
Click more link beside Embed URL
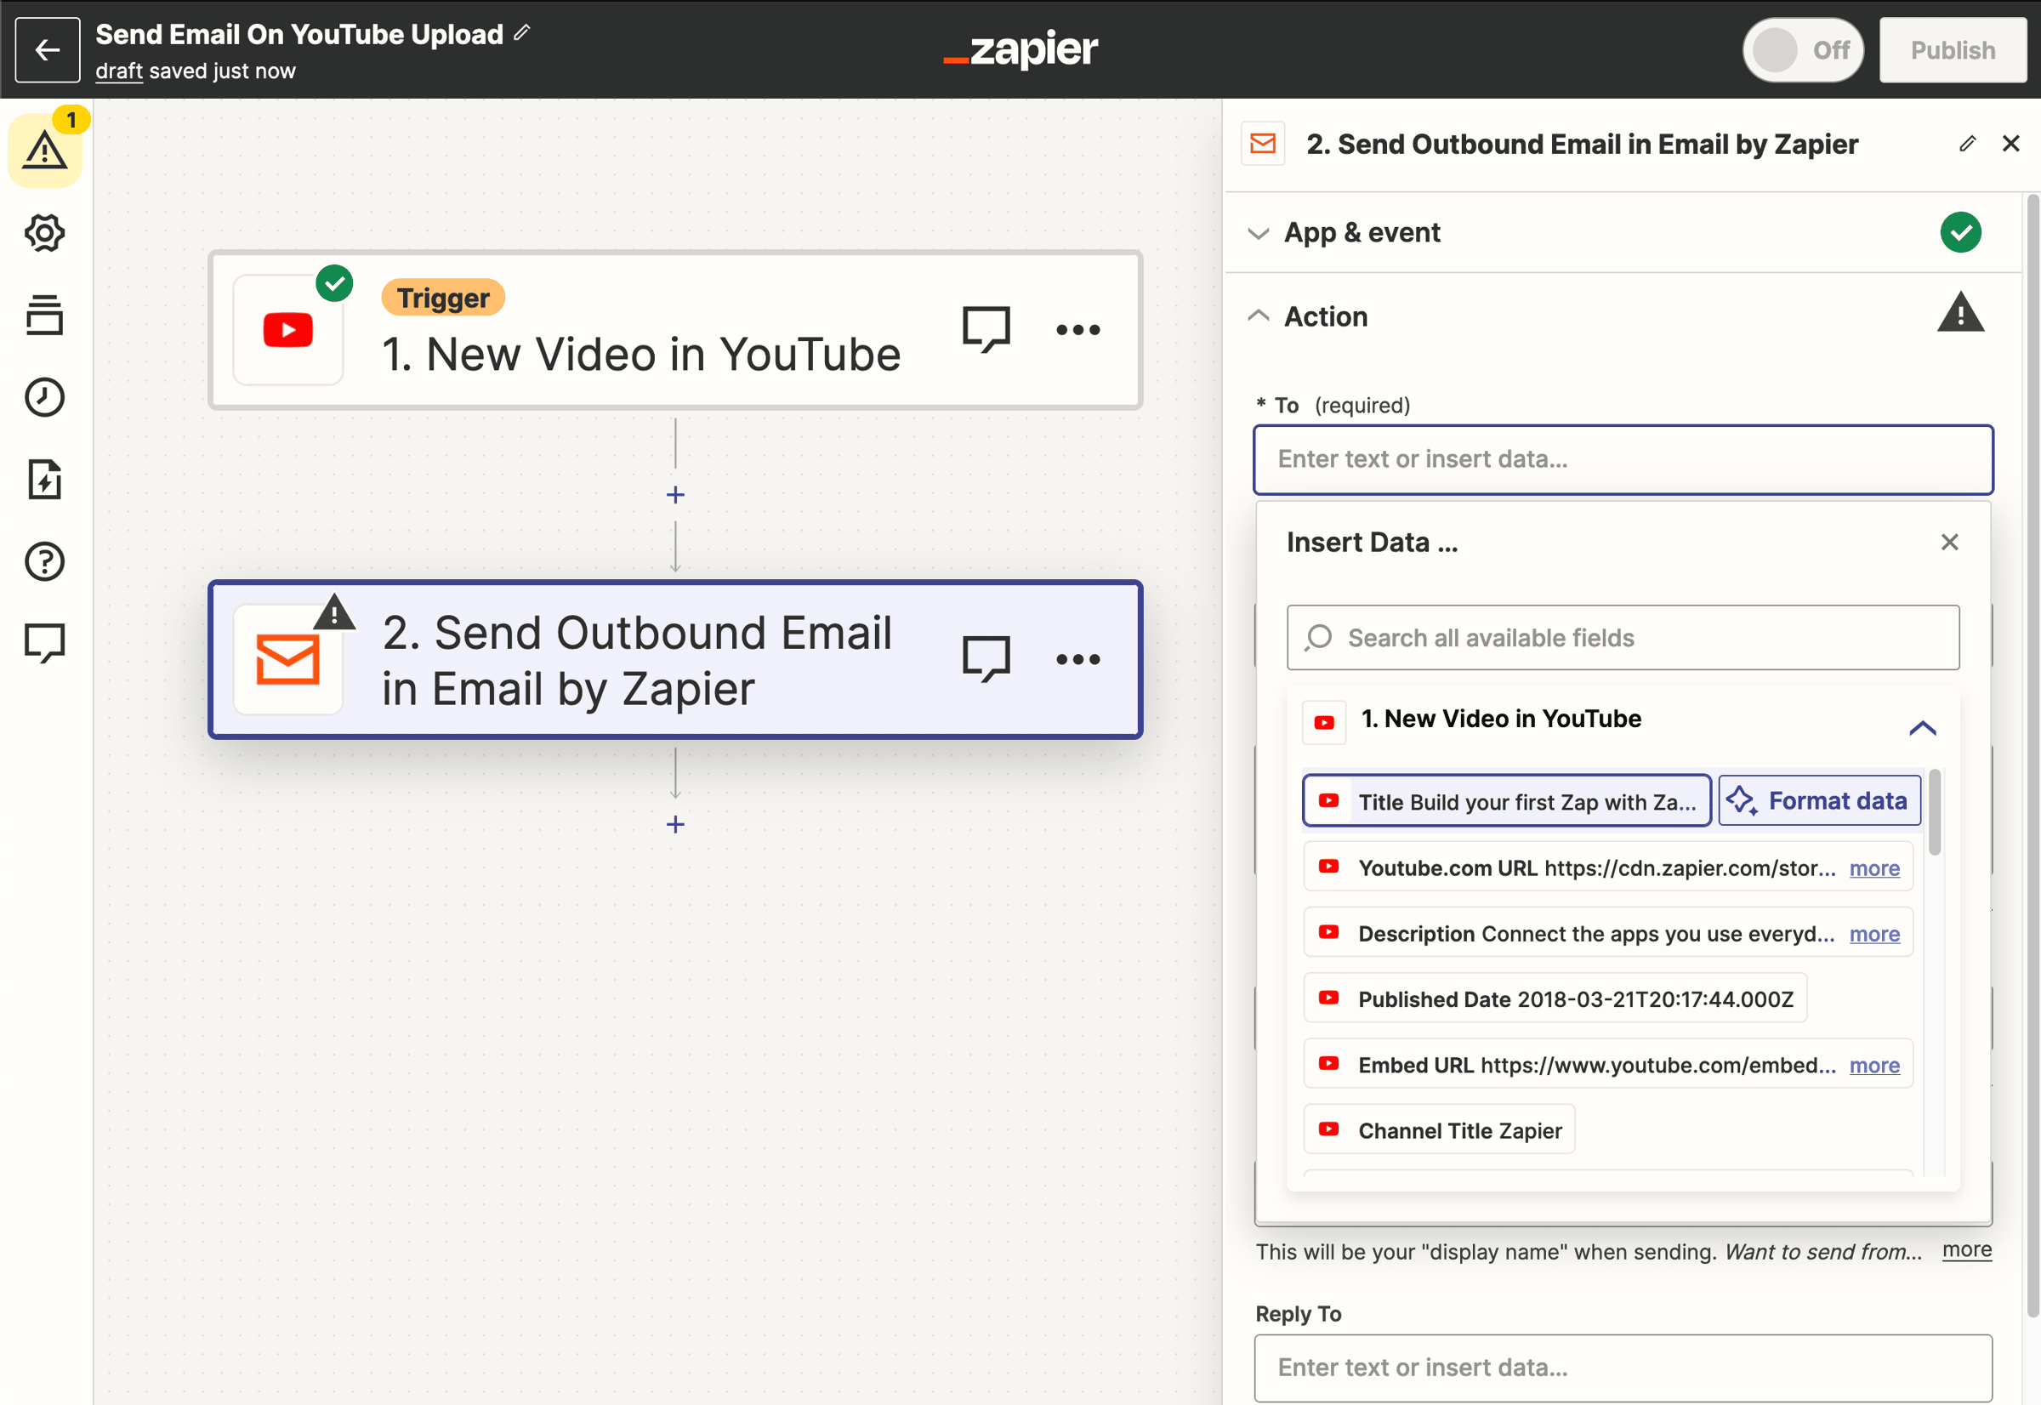tap(1873, 1065)
